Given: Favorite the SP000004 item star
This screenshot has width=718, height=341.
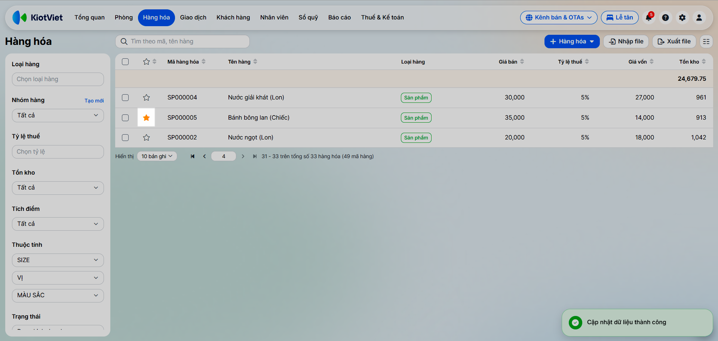Looking at the screenshot, I should click(146, 98).
